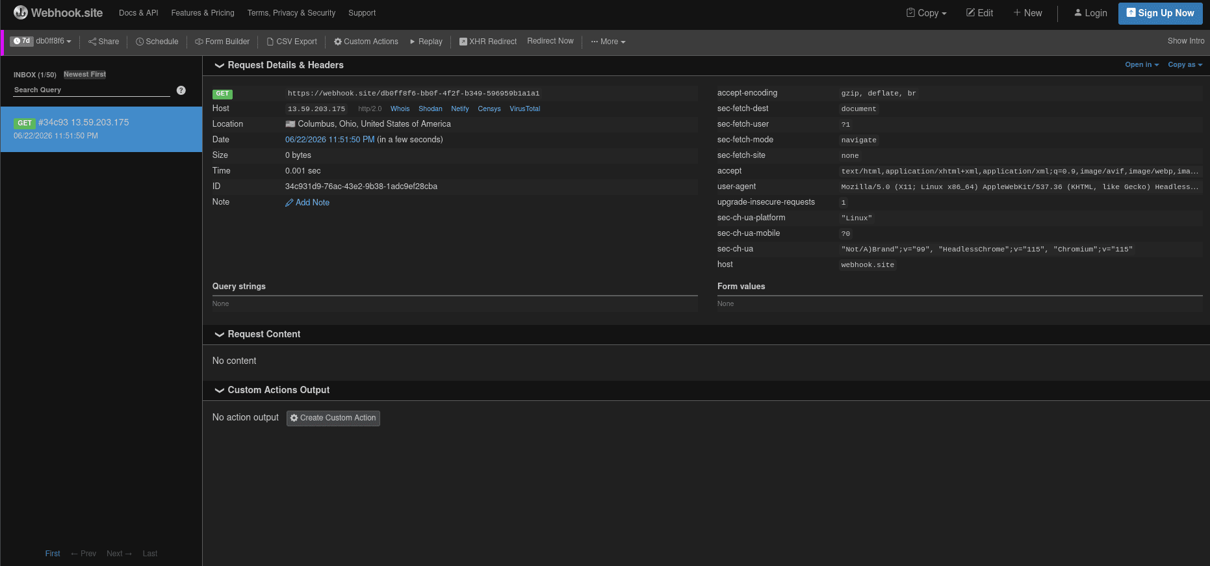
Task: Collapse the Request Content section
Action: coord(257,334)
